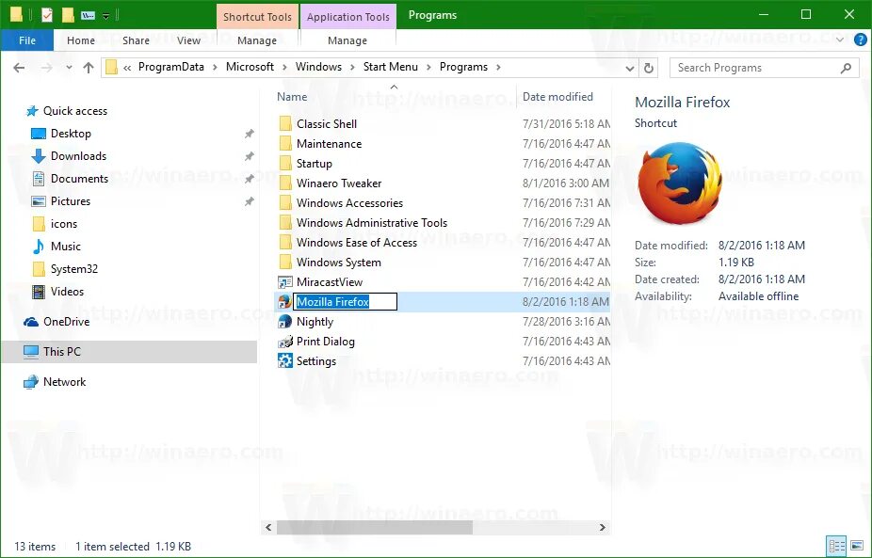Select Quick access in navigation pane
The width and height of the screenshot is (872, 558).
(x=75, y=111)
